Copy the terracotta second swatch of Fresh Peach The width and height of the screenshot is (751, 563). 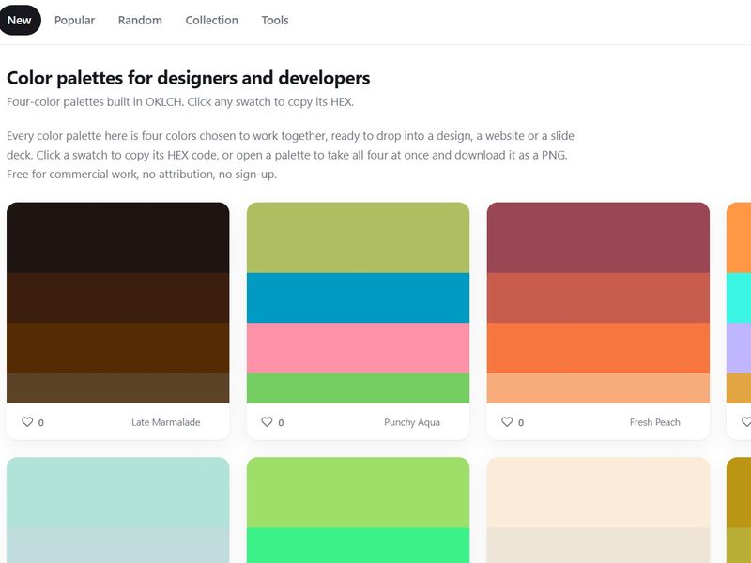[598, 297]
